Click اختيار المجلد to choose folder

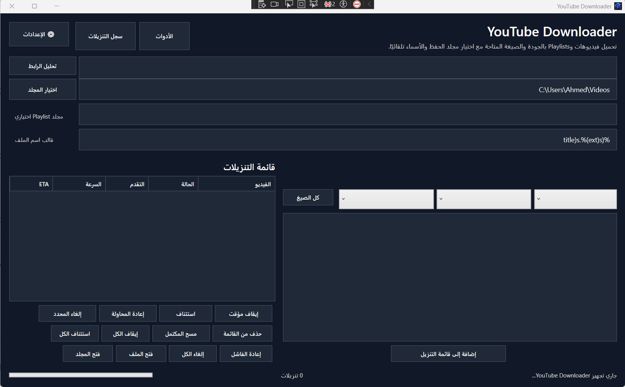coord(43,90)
